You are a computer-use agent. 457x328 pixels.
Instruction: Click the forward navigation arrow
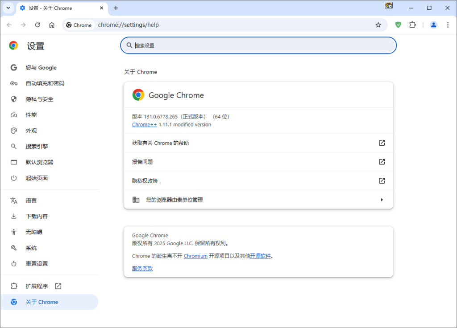(x=23, y=25)
